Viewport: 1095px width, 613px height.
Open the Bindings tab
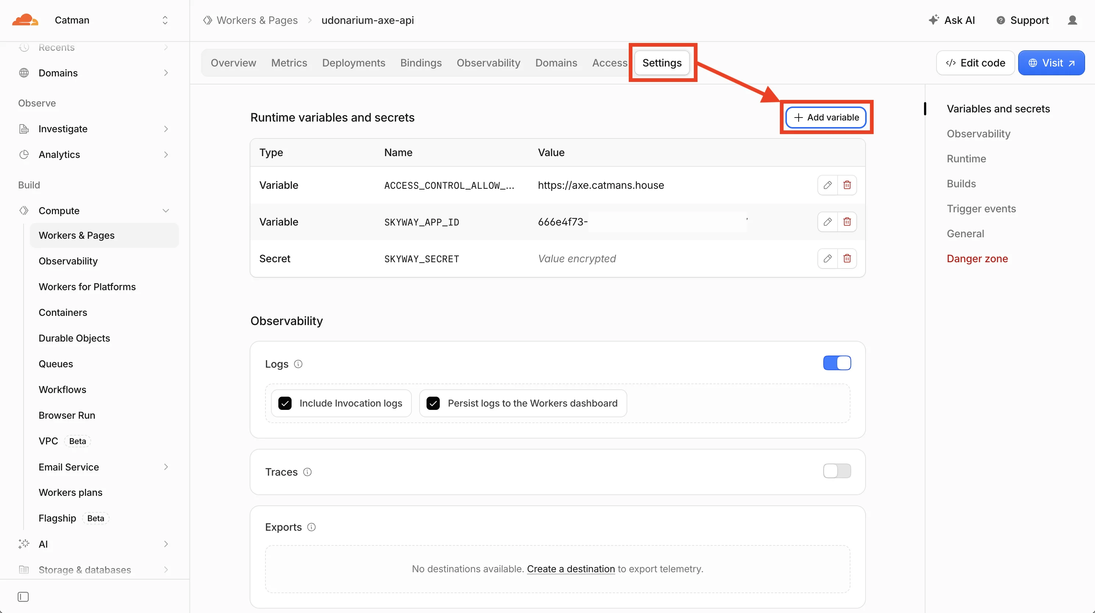pos(421,63)
